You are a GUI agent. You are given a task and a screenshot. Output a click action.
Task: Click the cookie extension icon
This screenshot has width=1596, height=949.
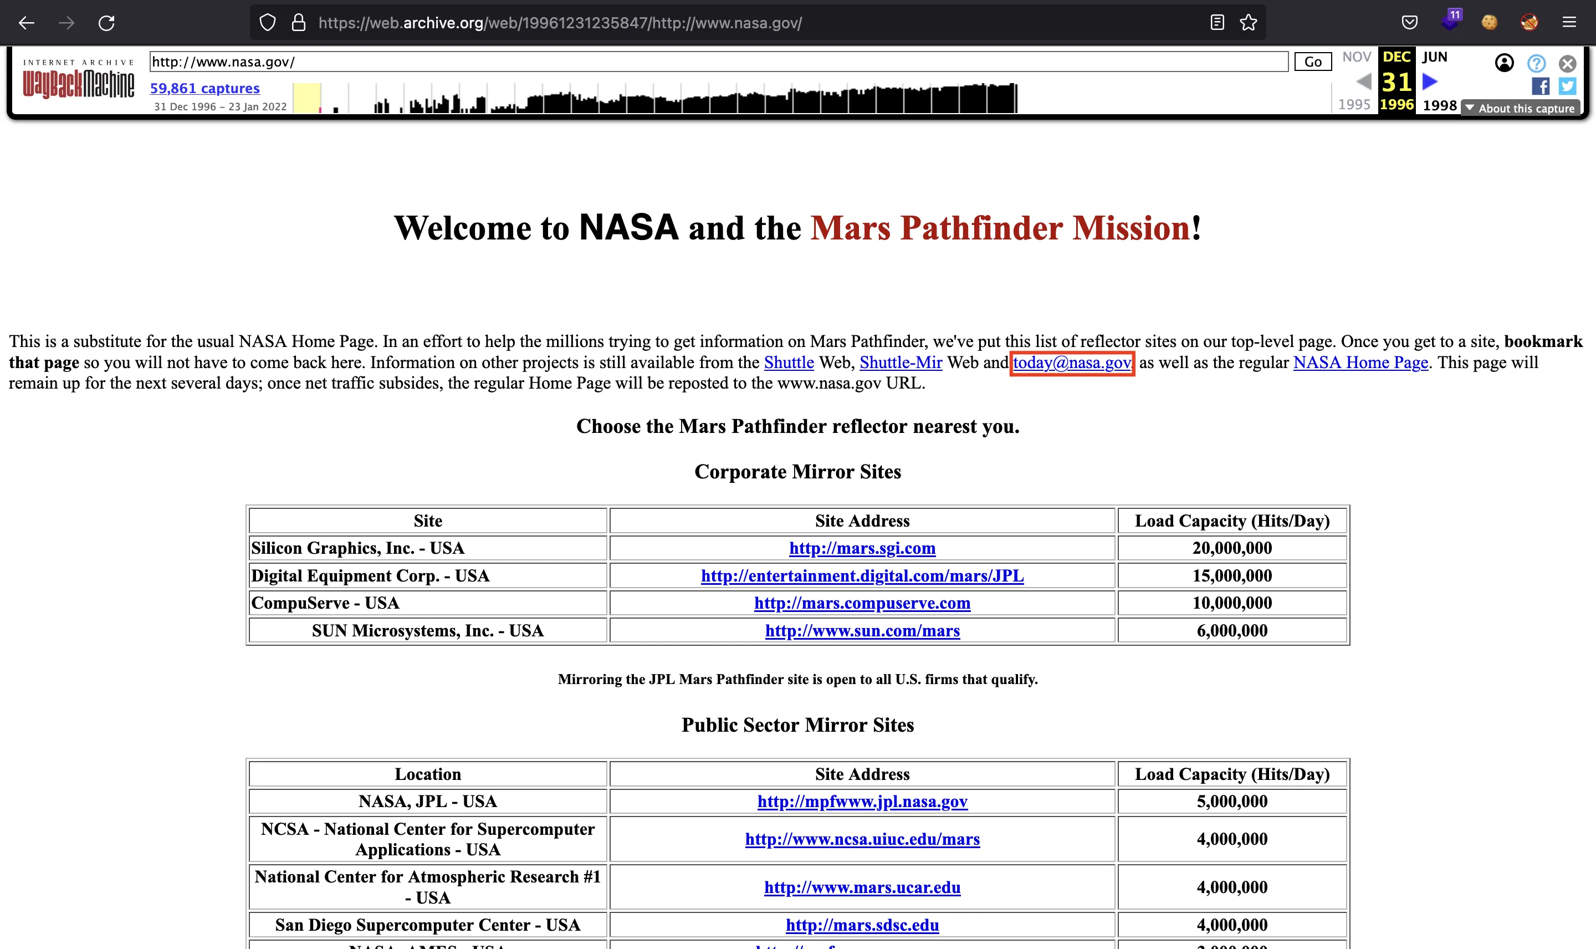pos(1489,23)
